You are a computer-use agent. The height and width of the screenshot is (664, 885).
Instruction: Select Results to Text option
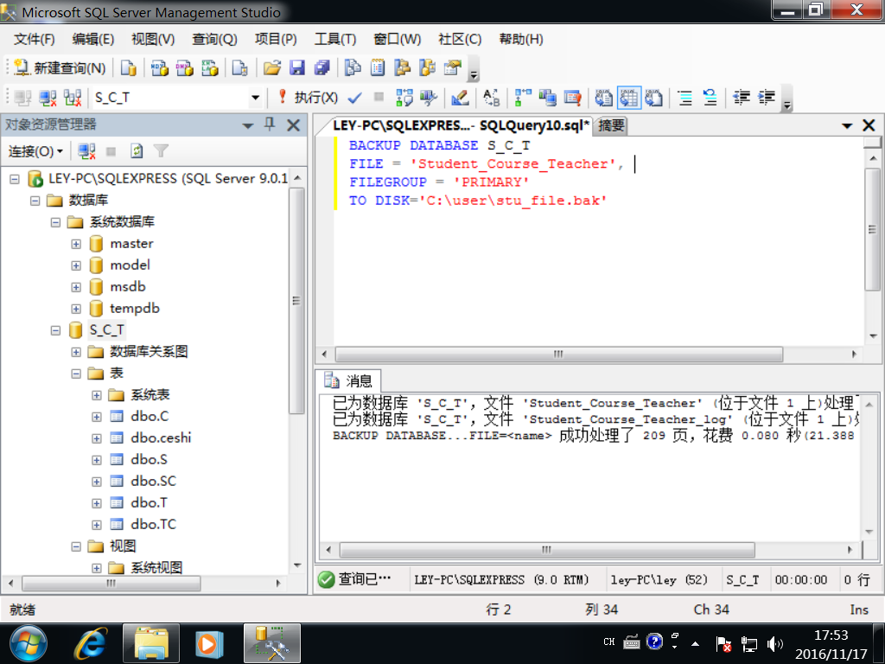[x=603, y=98]
